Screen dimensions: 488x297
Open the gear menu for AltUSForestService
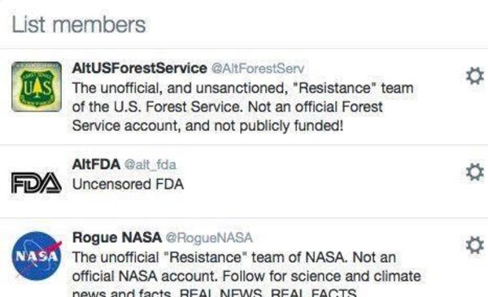[x=475, y=76]
